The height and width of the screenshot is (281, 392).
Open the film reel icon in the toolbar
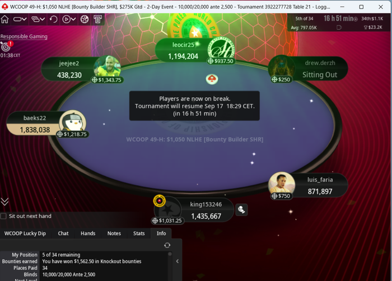click(x=85, y=19)
